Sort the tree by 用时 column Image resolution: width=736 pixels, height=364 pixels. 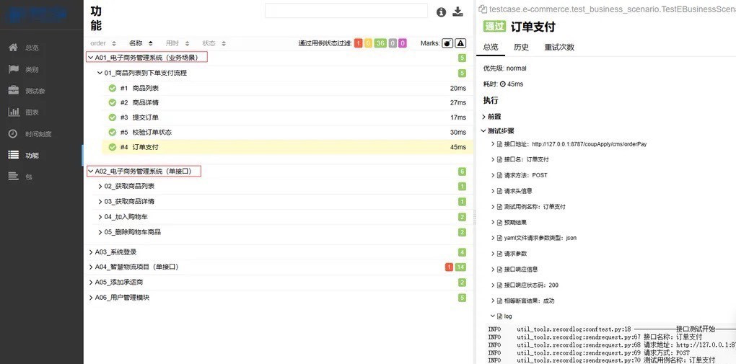tap(178, 43)
